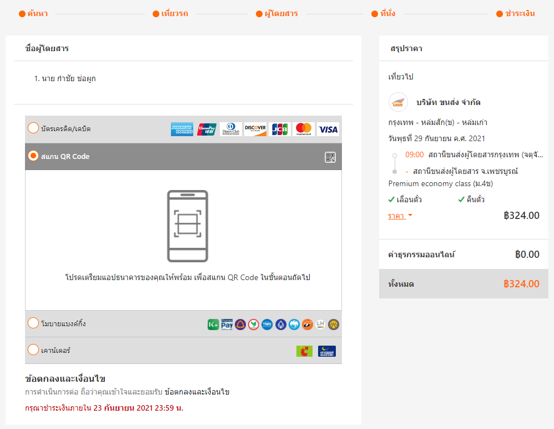Go to the ที่นั่ง step
The height and width of the screenshot is (429, 554).
384,13
